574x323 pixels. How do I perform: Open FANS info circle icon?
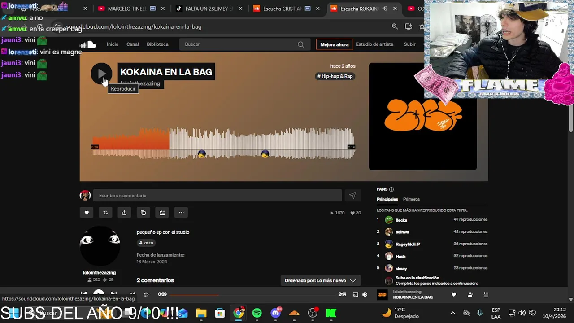(x=391, y=189)
